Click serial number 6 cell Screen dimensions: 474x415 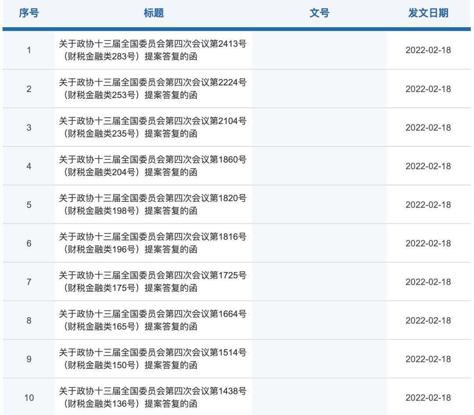(29, 243)
